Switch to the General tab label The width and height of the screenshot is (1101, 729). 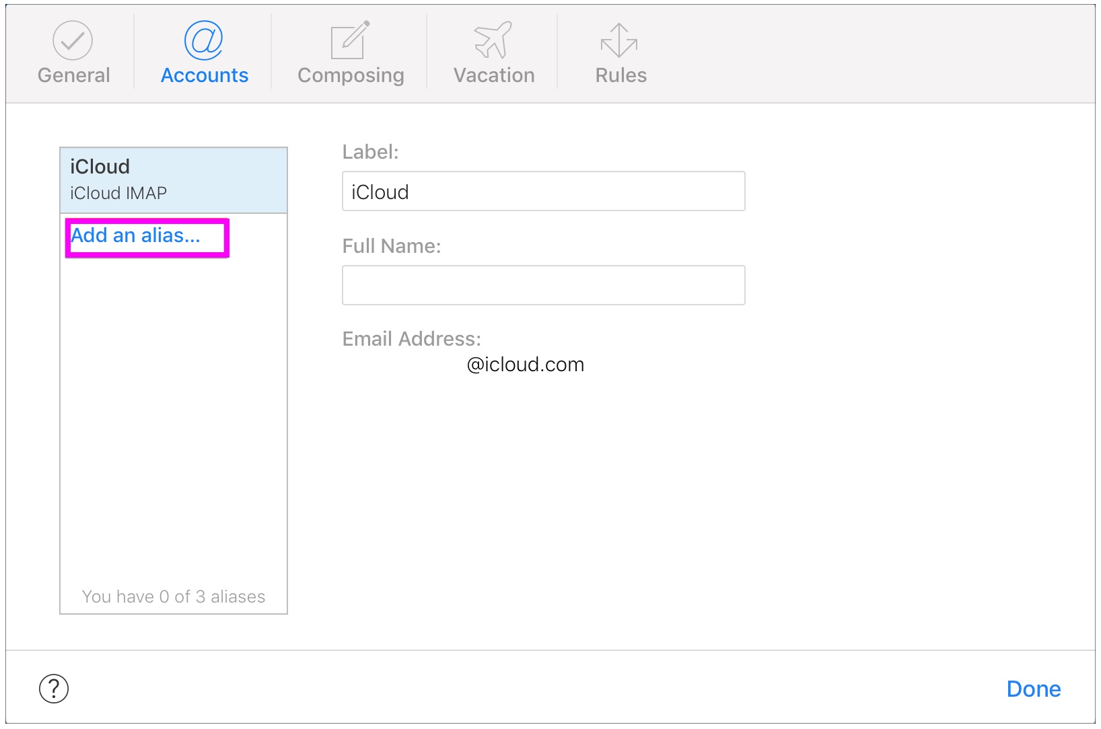[x=73, y=75]
